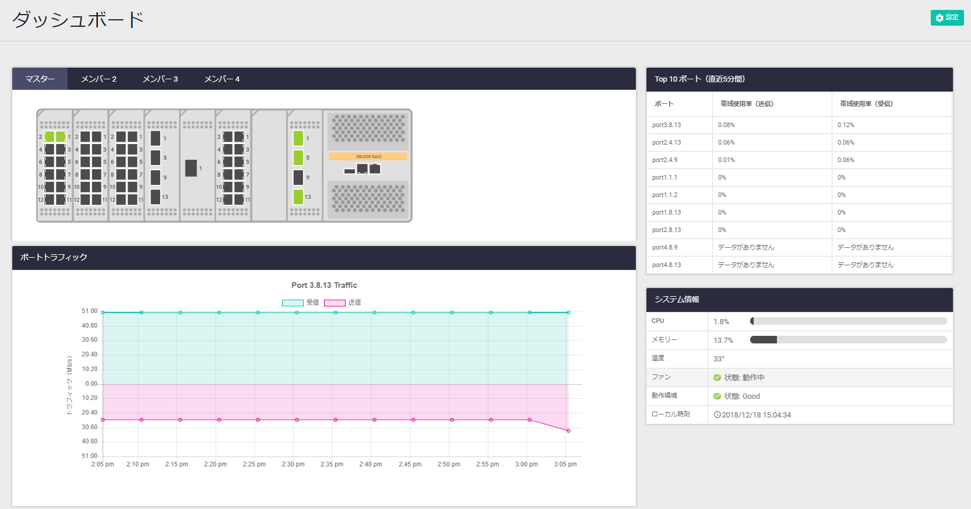Click the メモリー usage progress bar
The height and width of the screenshot is (509, 971).
pos(848,340)
